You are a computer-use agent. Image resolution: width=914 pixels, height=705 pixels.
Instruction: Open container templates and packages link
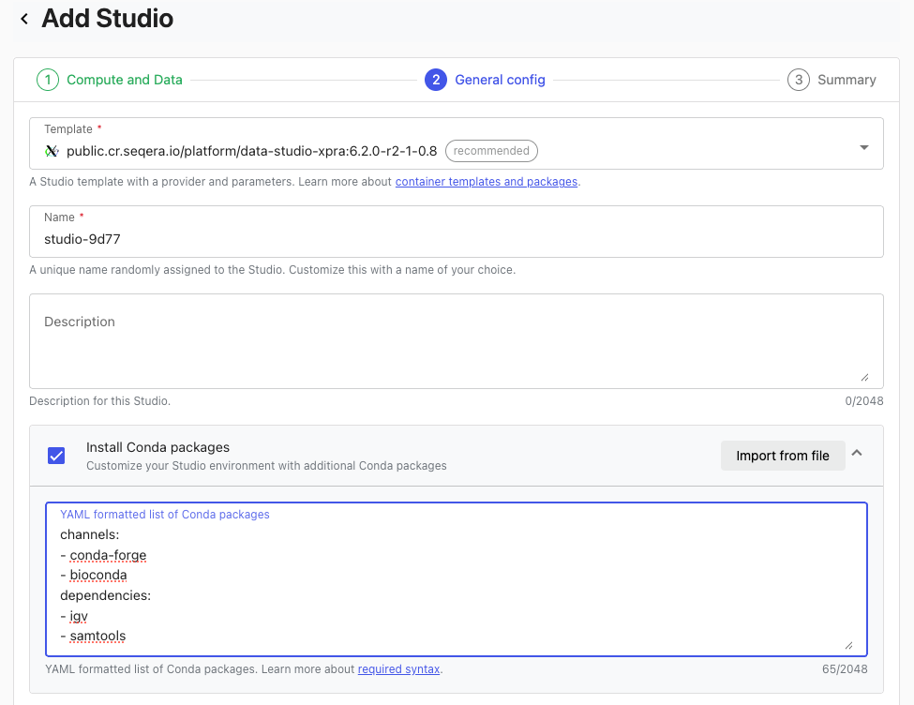[486, 182]
